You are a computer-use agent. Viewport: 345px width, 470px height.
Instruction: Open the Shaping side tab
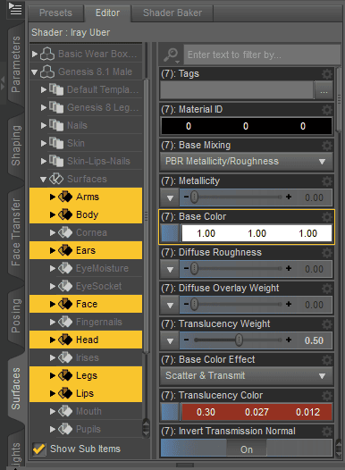tap(15, 146)
